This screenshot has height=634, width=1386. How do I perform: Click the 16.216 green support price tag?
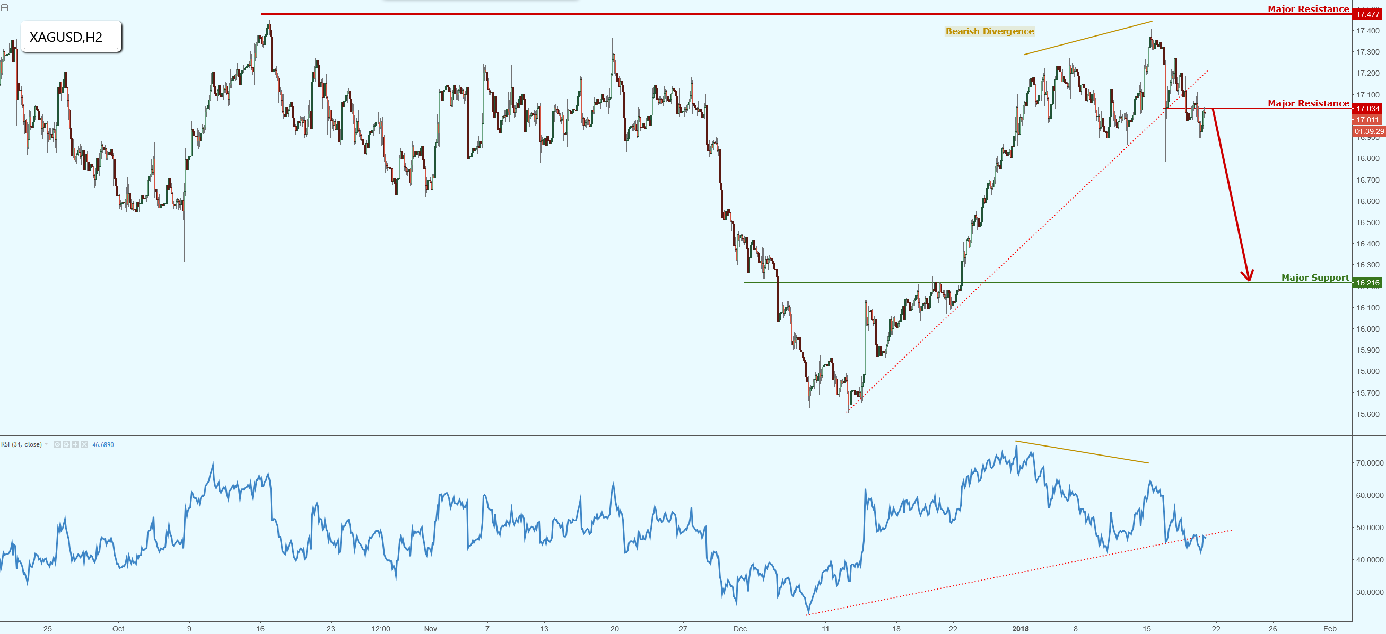[1367, 283]
